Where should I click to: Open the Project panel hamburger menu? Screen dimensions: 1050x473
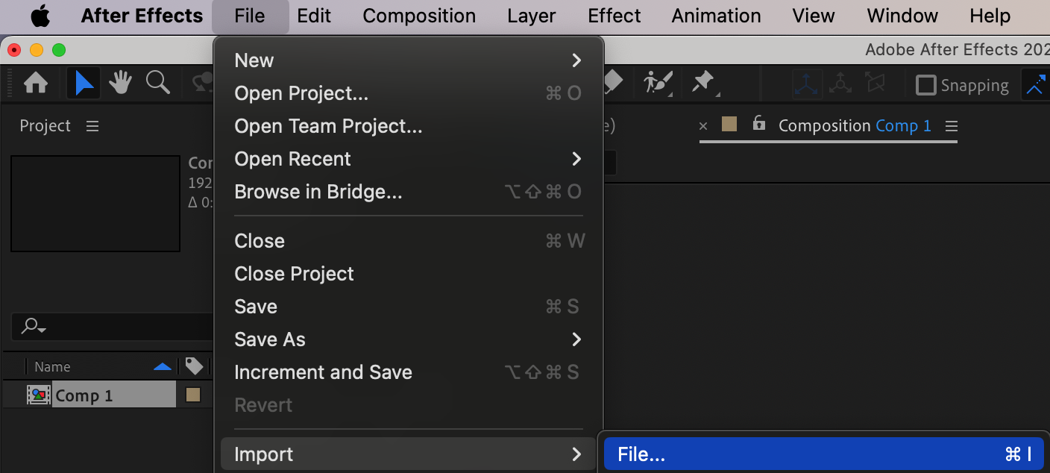pyautogui.click(x=92, y=126)
